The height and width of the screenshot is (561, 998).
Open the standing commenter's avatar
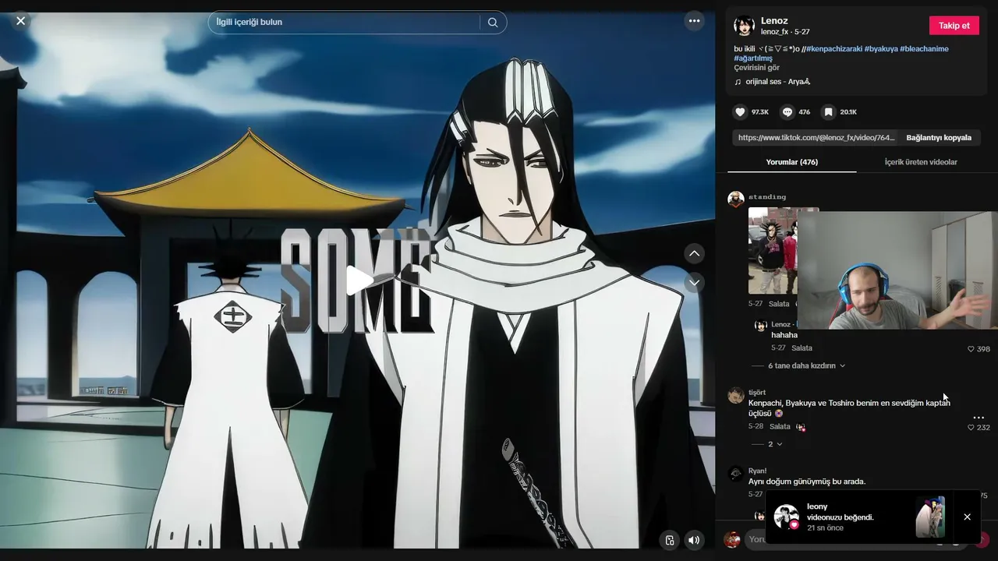click(x=735, y=199)
